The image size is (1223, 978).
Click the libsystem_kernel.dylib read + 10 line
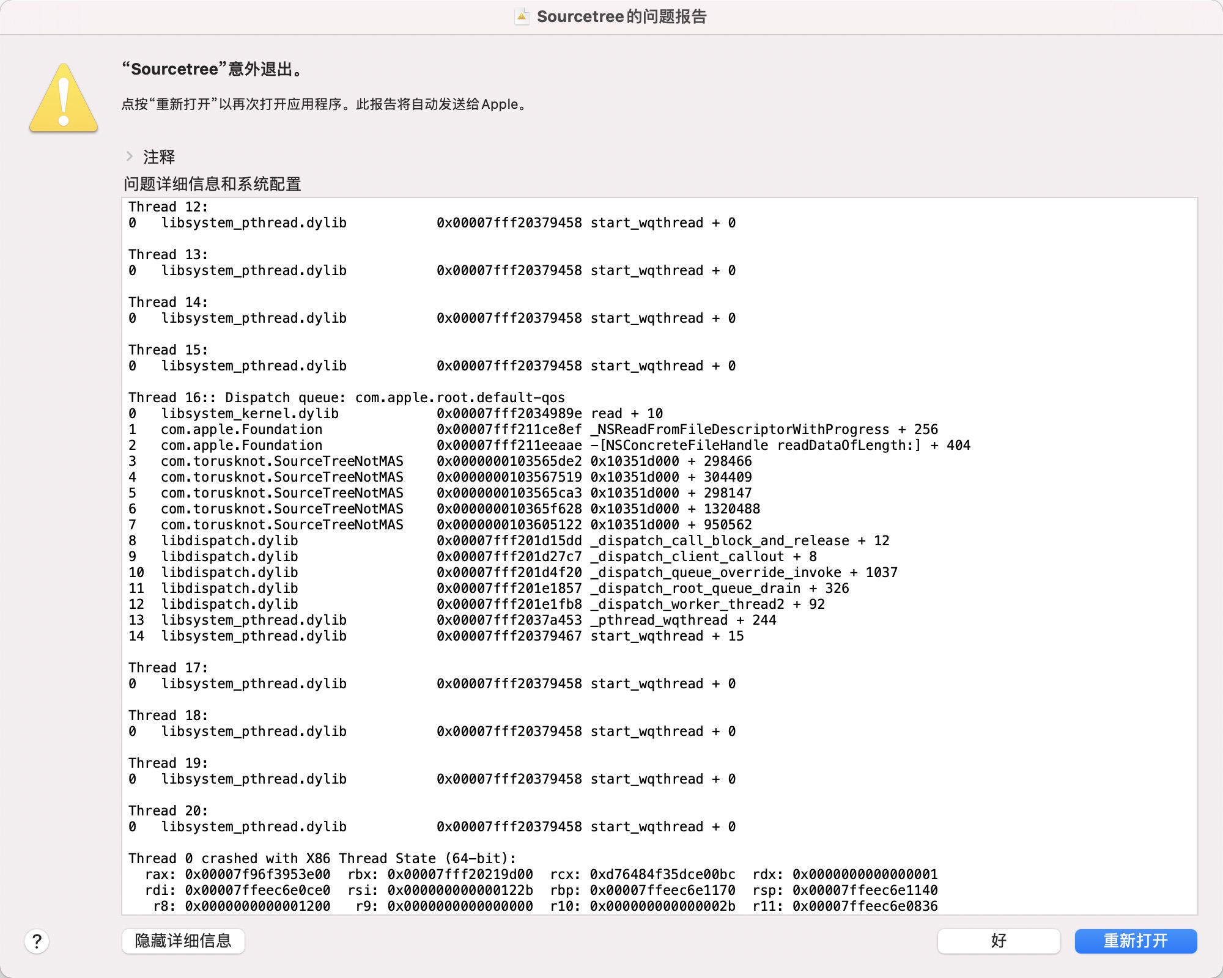pos(396,413)
